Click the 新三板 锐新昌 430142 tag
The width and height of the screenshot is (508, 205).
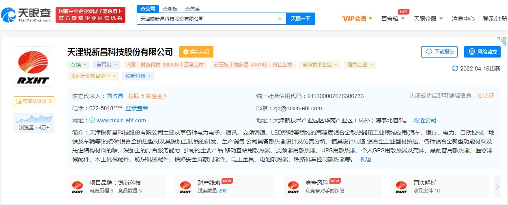pyautogui.click(x=253, y=65)
